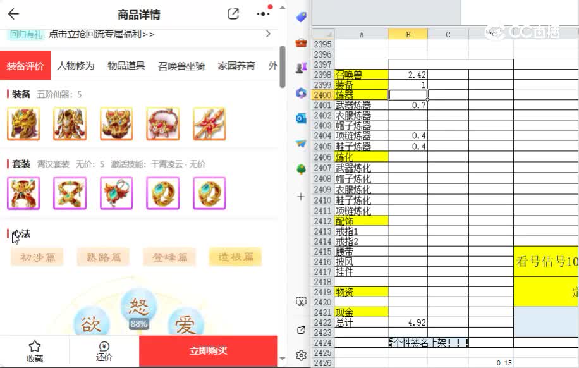Expand the 回流专属福利 banner chevron

(x=268, y=35)
